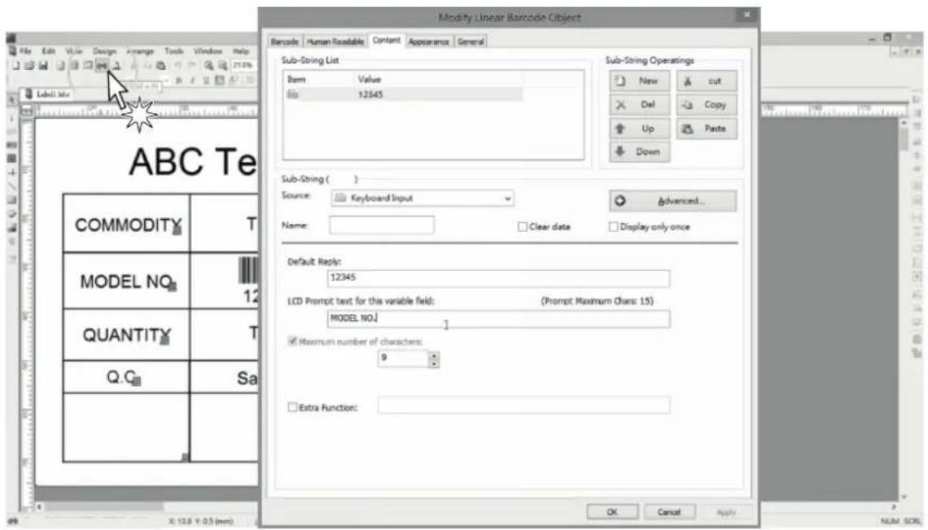This screenshot has width=928, height=530.
Task: Select the Content tab
Action: 387,40
